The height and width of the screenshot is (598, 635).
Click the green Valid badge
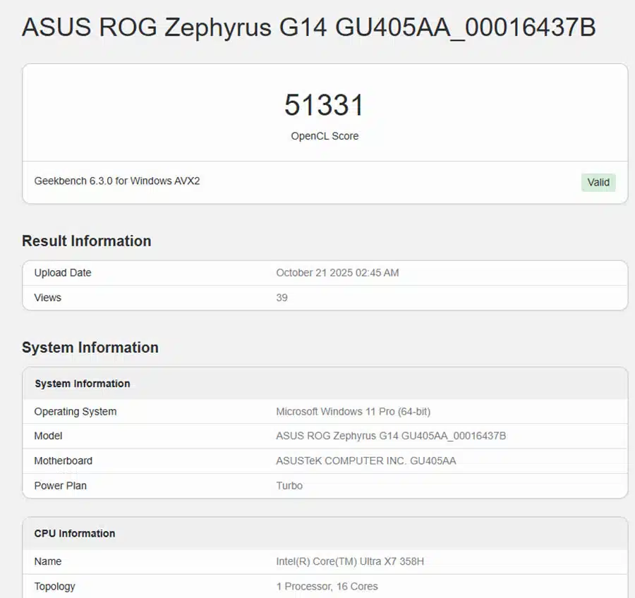[598, 183]
